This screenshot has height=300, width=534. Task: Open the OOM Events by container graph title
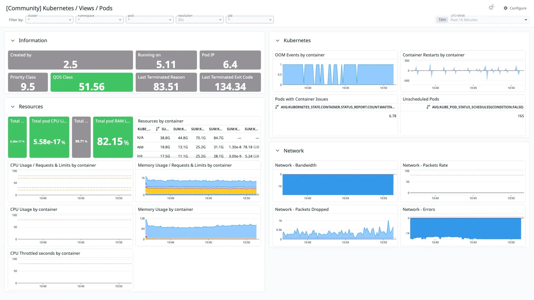(300, 55)
